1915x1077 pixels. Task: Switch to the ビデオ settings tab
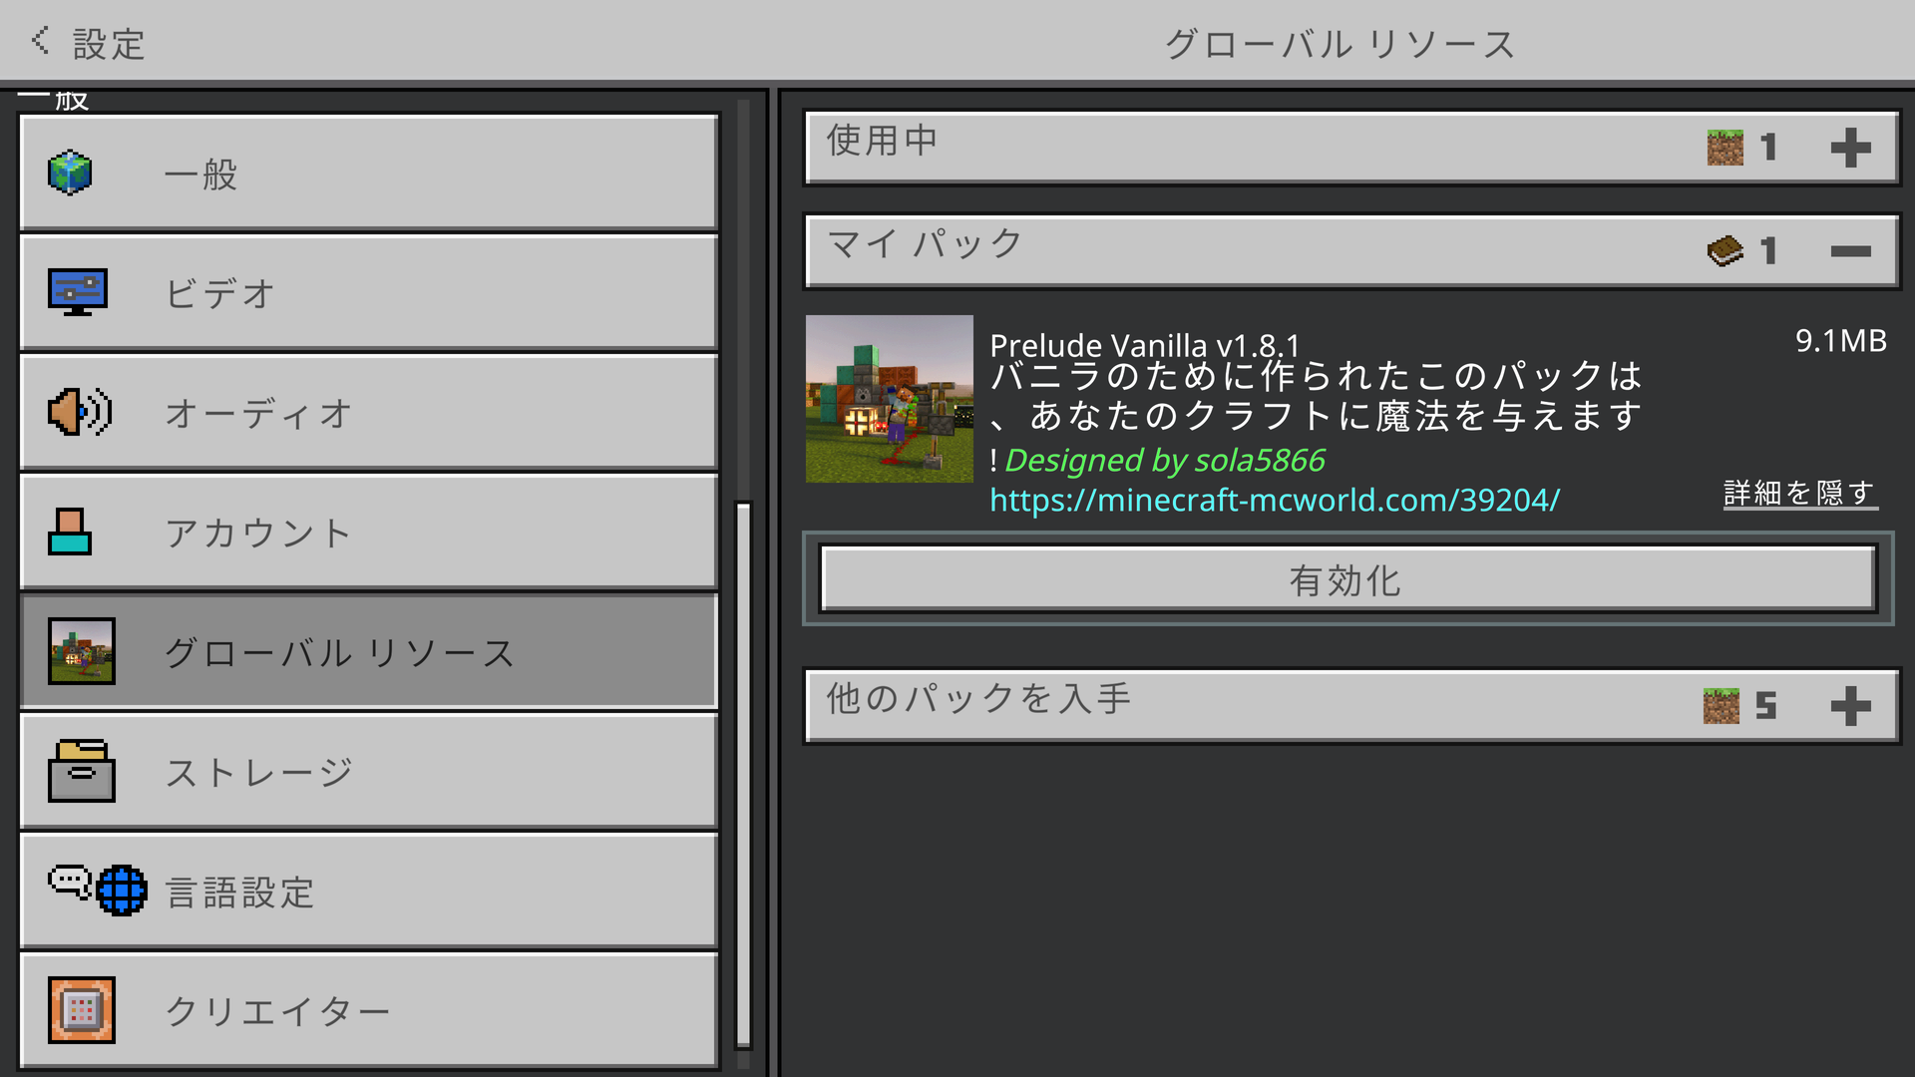(x=369, y=292)
